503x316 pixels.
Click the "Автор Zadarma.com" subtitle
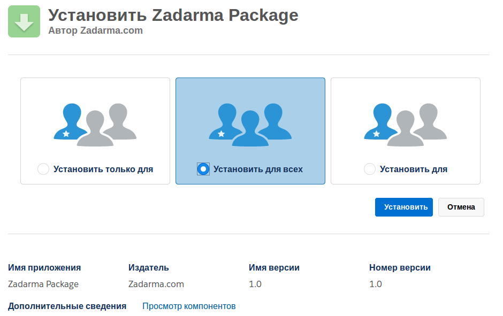pyautogui.click(x=95, y=30)
